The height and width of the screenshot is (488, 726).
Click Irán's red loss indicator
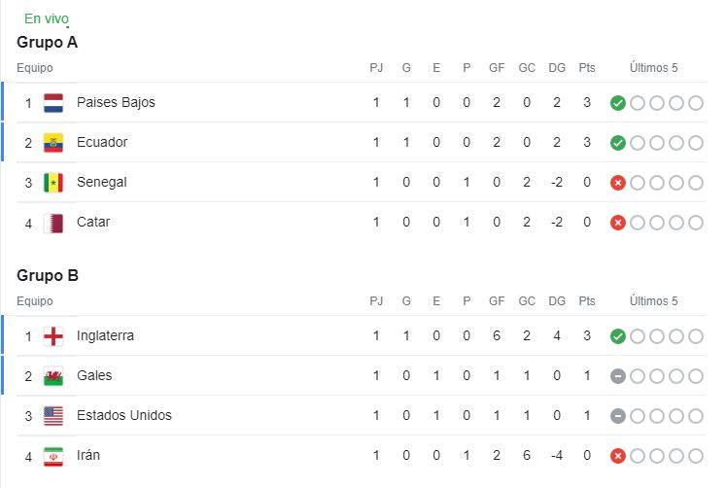[x=618, y=456]
